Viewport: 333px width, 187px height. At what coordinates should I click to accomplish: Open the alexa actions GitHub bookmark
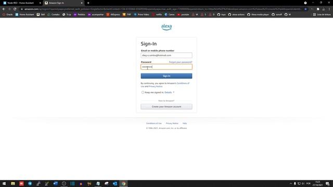tap(236, 15)
